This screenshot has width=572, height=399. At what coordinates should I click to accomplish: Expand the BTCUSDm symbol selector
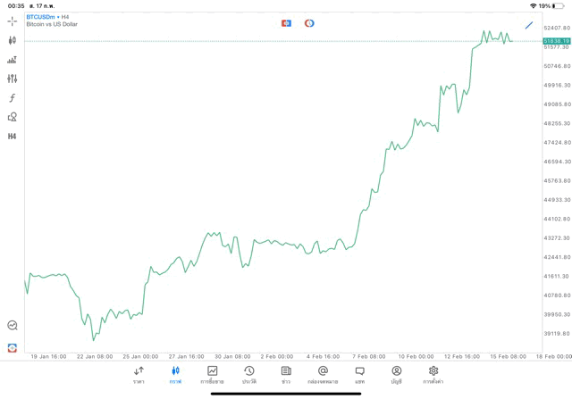[41, 17]
